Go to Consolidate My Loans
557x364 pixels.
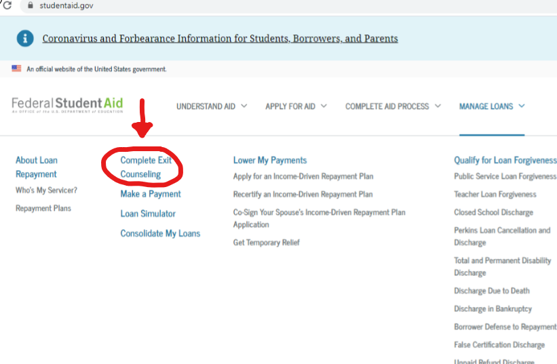(x=160, y=233)
